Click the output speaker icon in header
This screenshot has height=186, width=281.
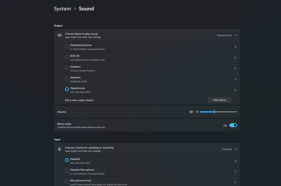click(59, 35)
